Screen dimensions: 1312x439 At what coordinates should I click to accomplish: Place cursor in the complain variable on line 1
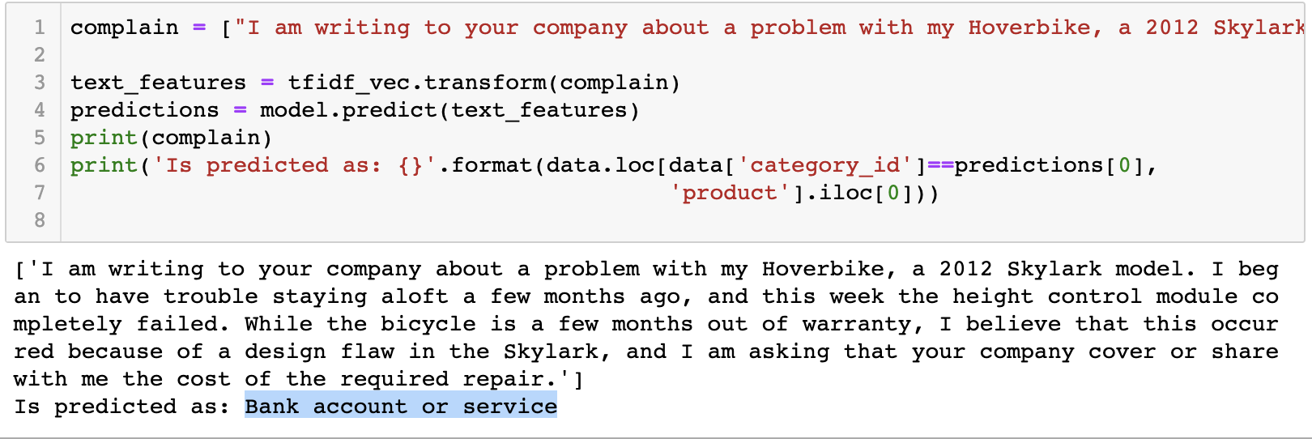(124, 28)
